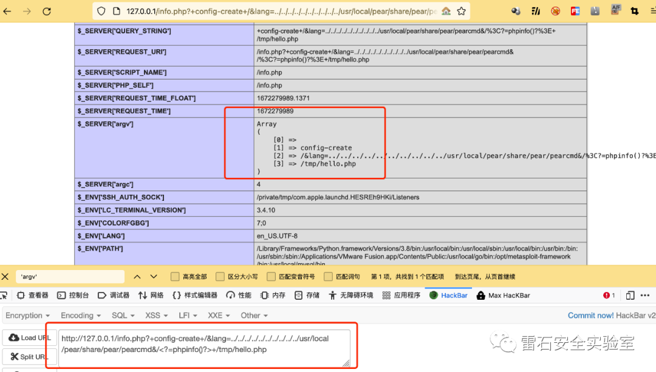Open the SQL dropdown in HackBar
The width and height of the screenshot is (656, 372).
coord(123,316)
